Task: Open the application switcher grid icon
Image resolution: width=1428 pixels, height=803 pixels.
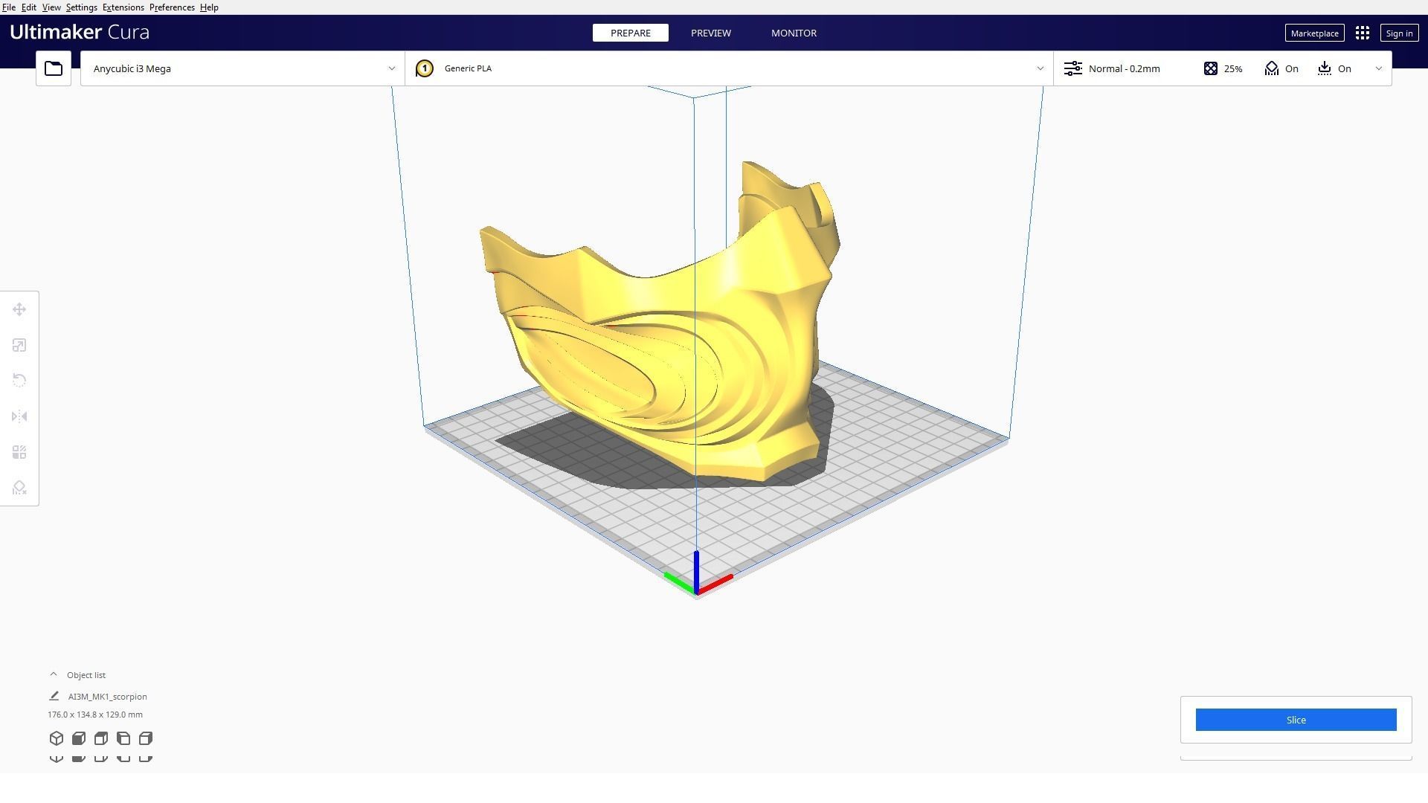Action: pos(1363,33)
